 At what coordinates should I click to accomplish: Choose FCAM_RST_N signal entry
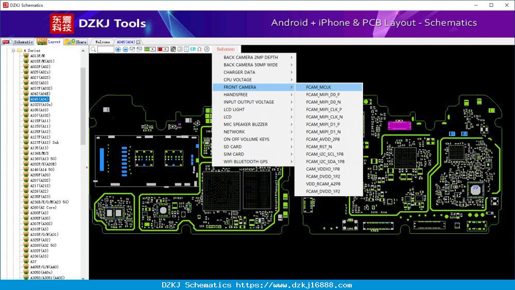click(x=329, y=147)
